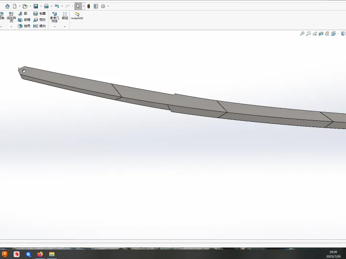The height and width of the screenshot is (259, 346).
Task: Open the Undo history dropdown
Action: (62, 6)
